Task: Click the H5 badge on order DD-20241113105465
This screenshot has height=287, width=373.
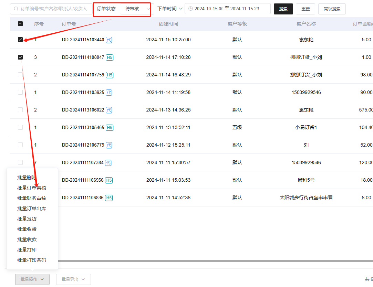Action: (x=110, y=128)
